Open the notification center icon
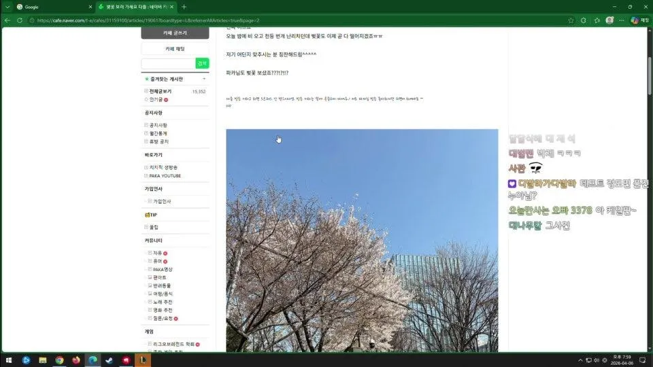653x367 pixels. click(643, 360)
